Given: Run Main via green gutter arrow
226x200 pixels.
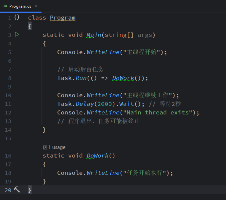Looking at the screenshot, I should click(x=17, y=34).
